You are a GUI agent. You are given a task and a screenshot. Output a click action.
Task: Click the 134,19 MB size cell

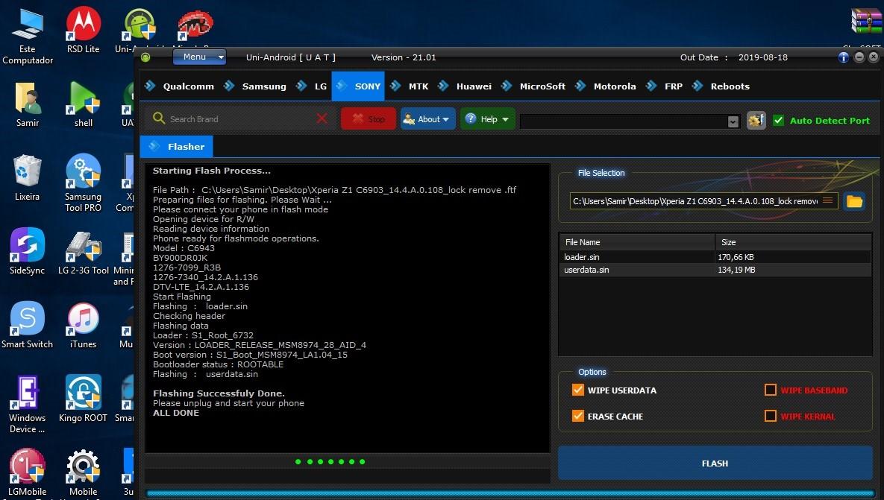coord(736,270)
